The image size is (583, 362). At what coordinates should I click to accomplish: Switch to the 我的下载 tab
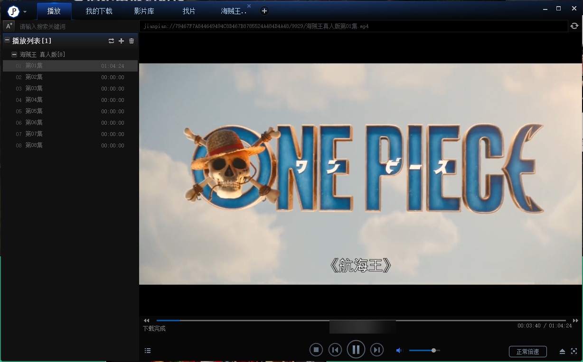coord(99,11)
